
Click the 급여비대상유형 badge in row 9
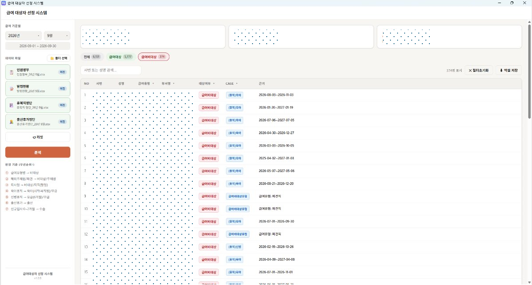click(238, 196)
